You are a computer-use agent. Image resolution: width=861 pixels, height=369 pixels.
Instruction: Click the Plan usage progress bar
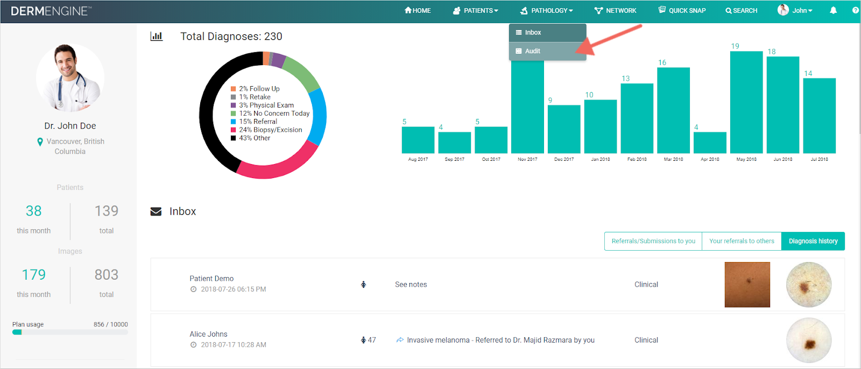pos(70,332)
